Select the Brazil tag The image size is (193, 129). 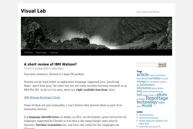click(x=145, y=78)
